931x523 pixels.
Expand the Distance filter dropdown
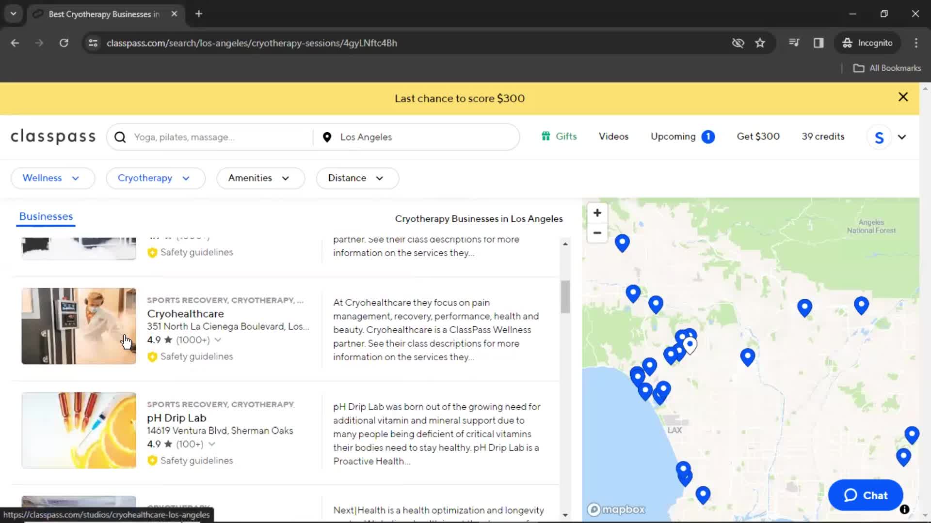pyautogui.click(x=357, y=178)
